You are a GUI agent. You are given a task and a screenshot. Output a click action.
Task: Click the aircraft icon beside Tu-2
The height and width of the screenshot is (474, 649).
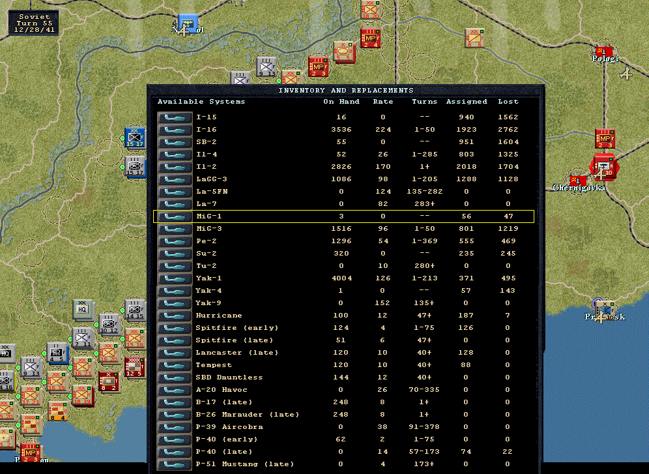(x=175, y=266)
